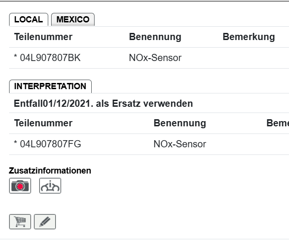Click Benennung header under INTERPRETATION
This screenshot has height=246, width=289.
pos(180,123)
